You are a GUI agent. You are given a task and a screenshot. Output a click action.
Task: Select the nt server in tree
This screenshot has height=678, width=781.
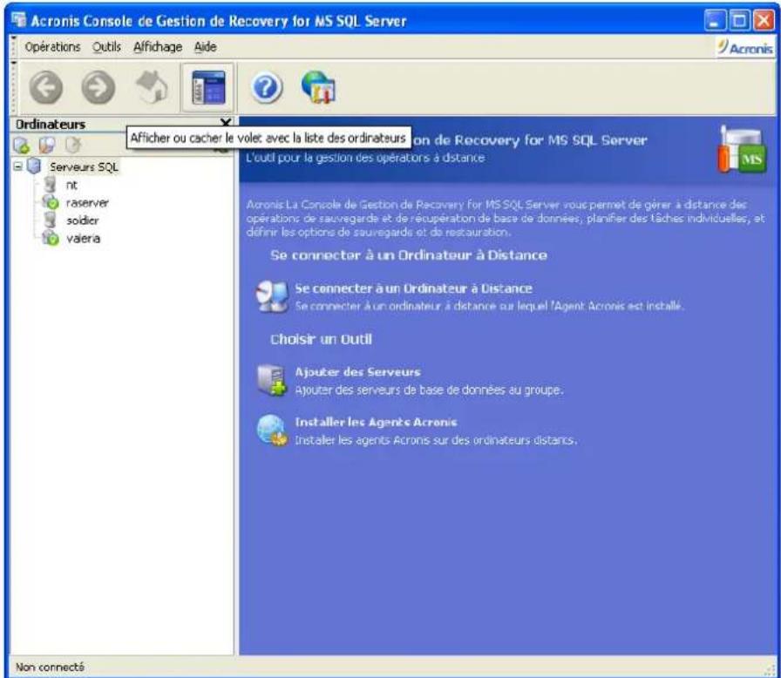click(x=71, y=185)
